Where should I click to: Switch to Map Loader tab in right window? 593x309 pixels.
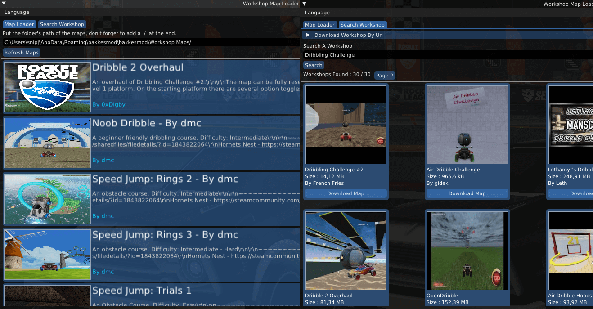click(x=319, y=25)
